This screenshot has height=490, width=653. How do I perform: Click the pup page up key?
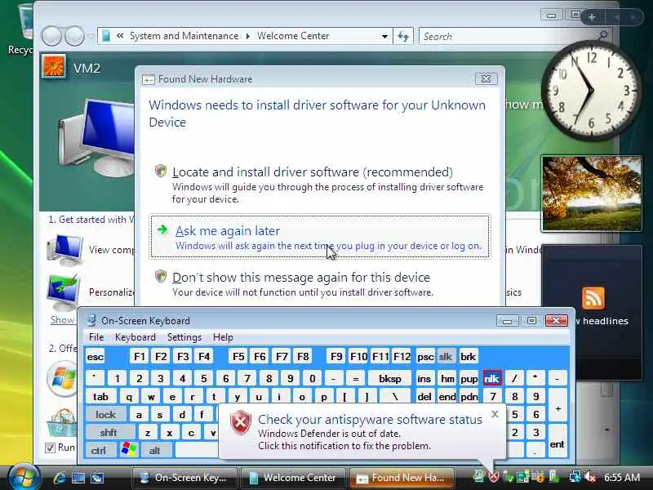pos(469,378)
